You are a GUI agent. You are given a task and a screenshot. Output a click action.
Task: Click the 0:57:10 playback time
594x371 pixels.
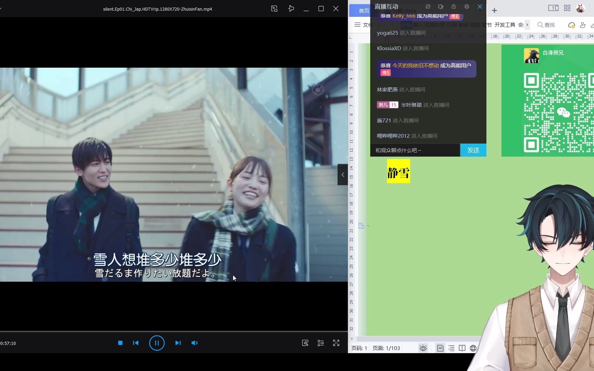pyautogui.click(x=8, y=343)
